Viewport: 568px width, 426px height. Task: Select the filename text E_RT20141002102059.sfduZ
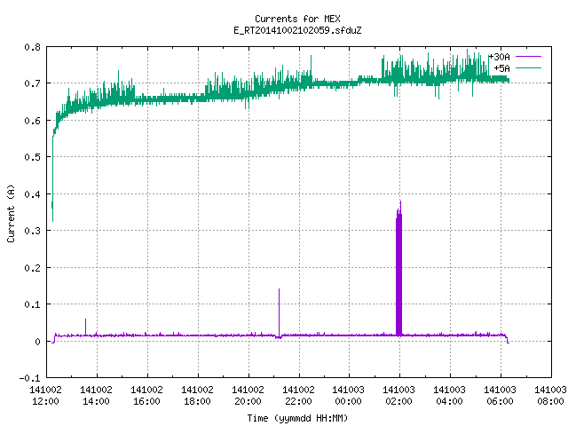pos(297,30)
